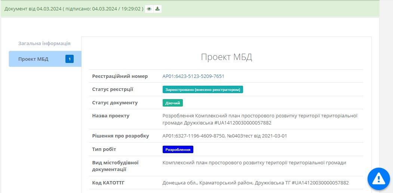This screenshot has width=393, height=193.
Task: Select the Проект МБД tab
Action: click(x=34, y=59)
